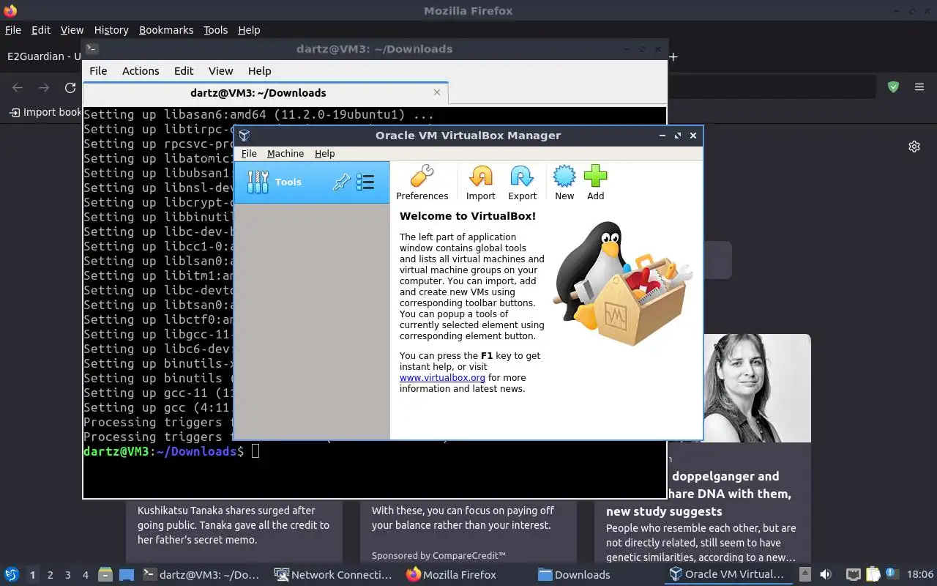Viewport: 937px width, 586px height.
Task: Open Firefox hamburger application menu
Action: 919,87
